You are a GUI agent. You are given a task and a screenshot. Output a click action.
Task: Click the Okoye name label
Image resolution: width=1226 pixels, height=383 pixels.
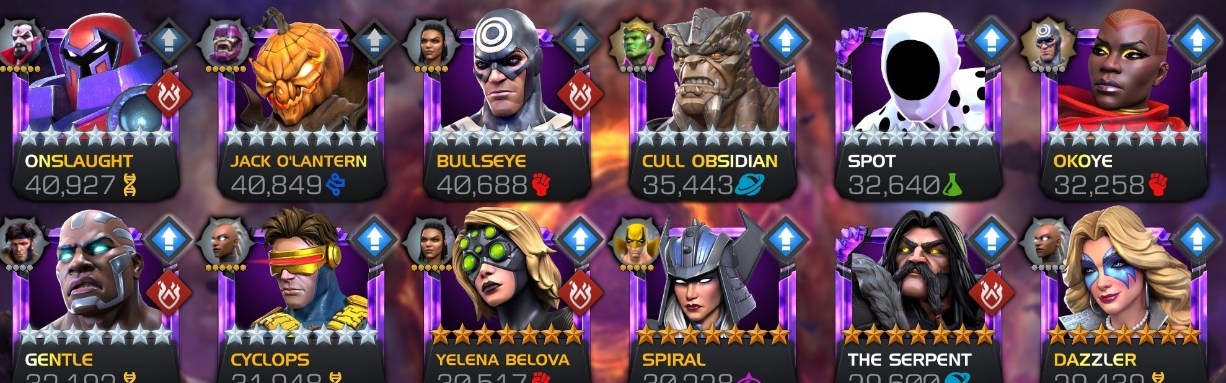point(1082,161)
